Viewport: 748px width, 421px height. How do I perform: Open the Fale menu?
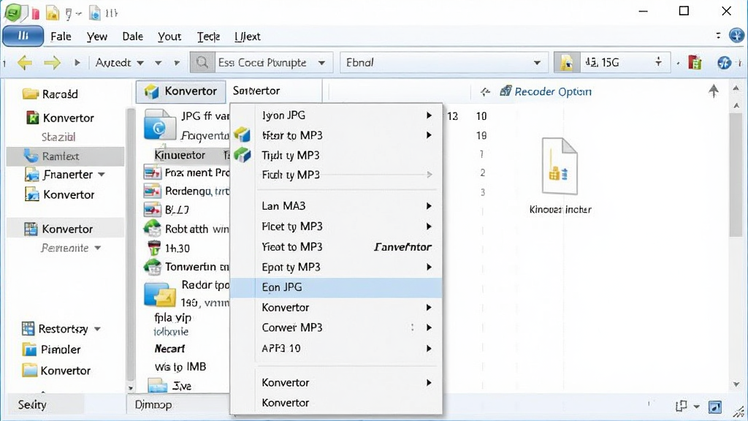click(x=61, y=37)
